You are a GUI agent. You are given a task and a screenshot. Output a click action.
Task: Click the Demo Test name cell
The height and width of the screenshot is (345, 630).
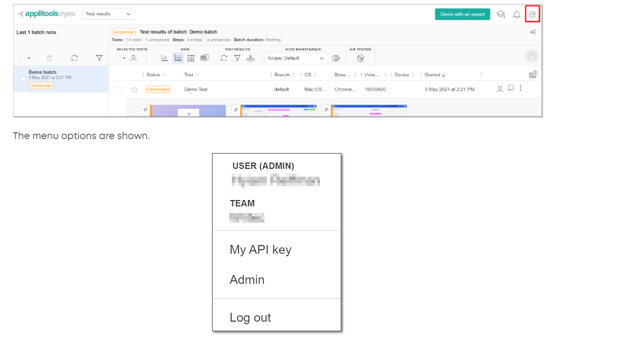(196, 89)
